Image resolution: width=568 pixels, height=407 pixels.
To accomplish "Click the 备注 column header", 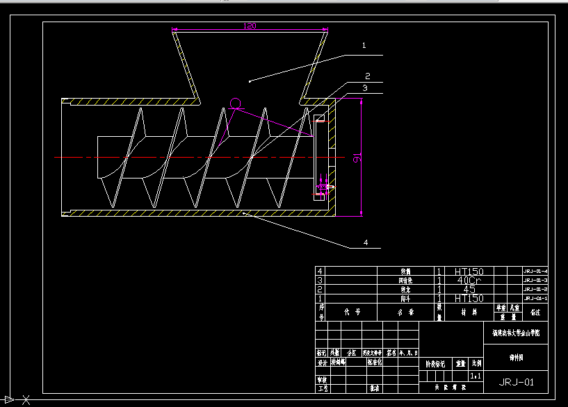I will point(535,313).
